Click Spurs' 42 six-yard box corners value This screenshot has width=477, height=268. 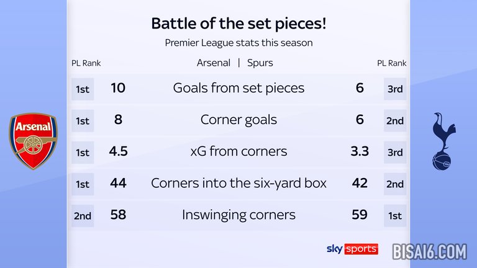[360, 183]
